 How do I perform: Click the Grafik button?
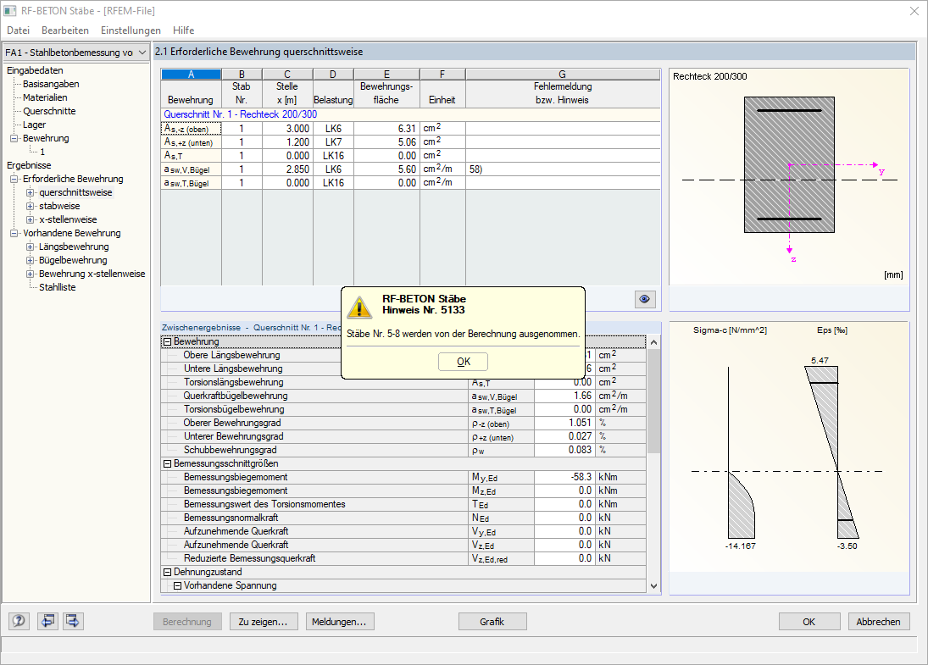tap(492, 621)
